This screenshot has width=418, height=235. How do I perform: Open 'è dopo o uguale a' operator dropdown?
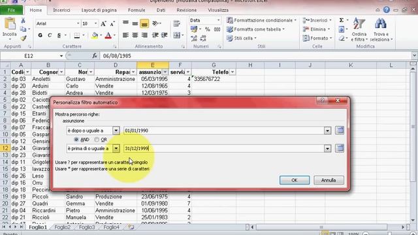click(116, 131)
